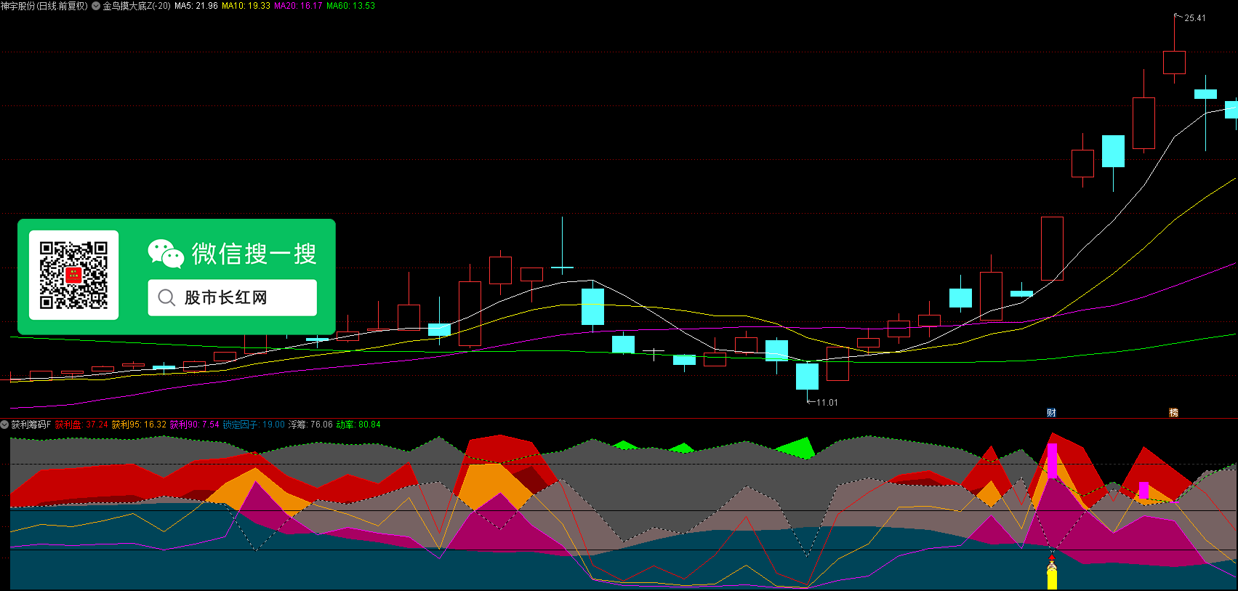Screen dimensions: 1238x591
Task: Click the blue 锁定因子: 19.00 value
Action: coord(254,425)
